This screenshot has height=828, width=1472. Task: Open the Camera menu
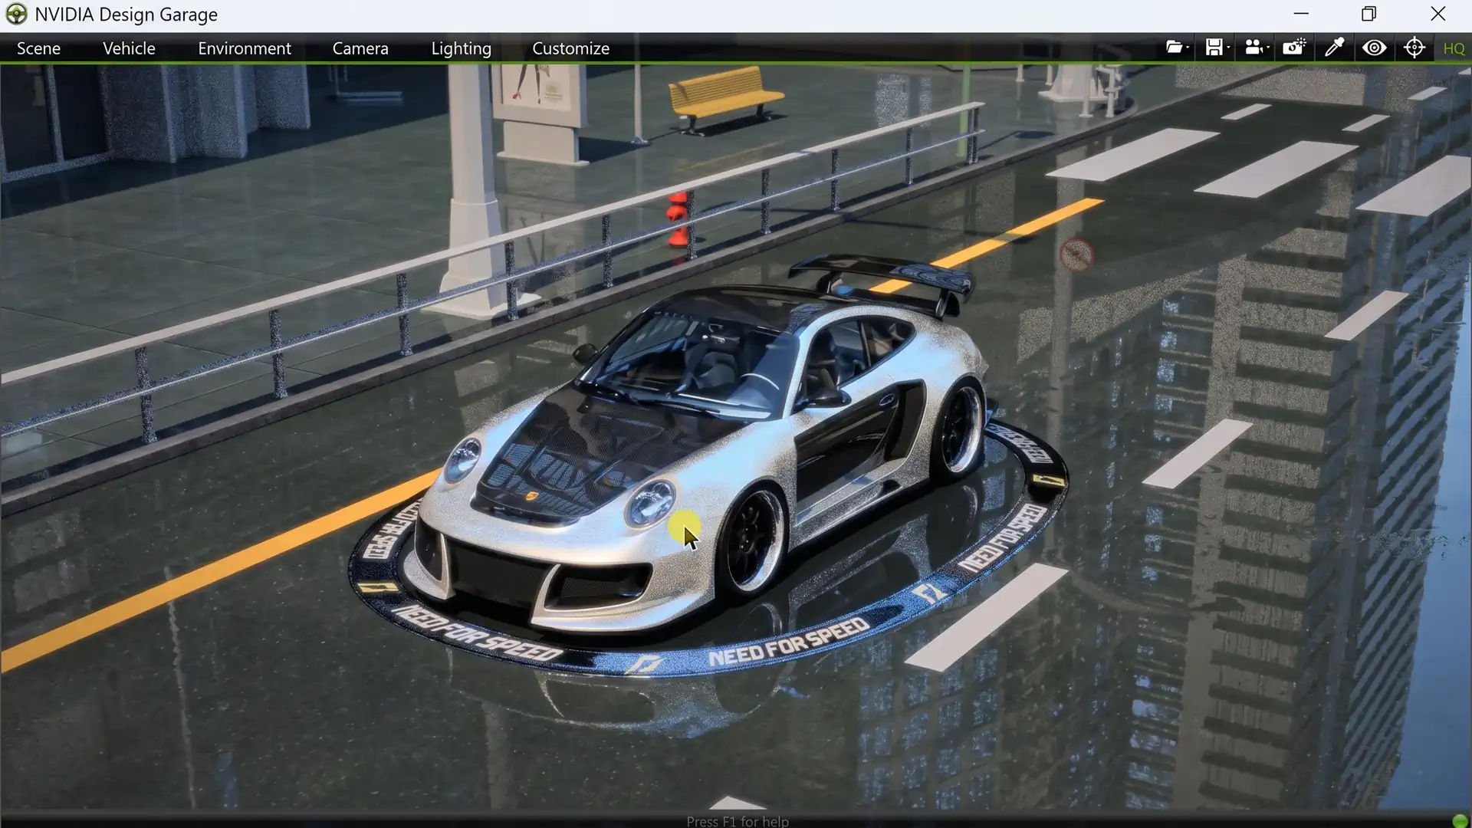[360, 48]
